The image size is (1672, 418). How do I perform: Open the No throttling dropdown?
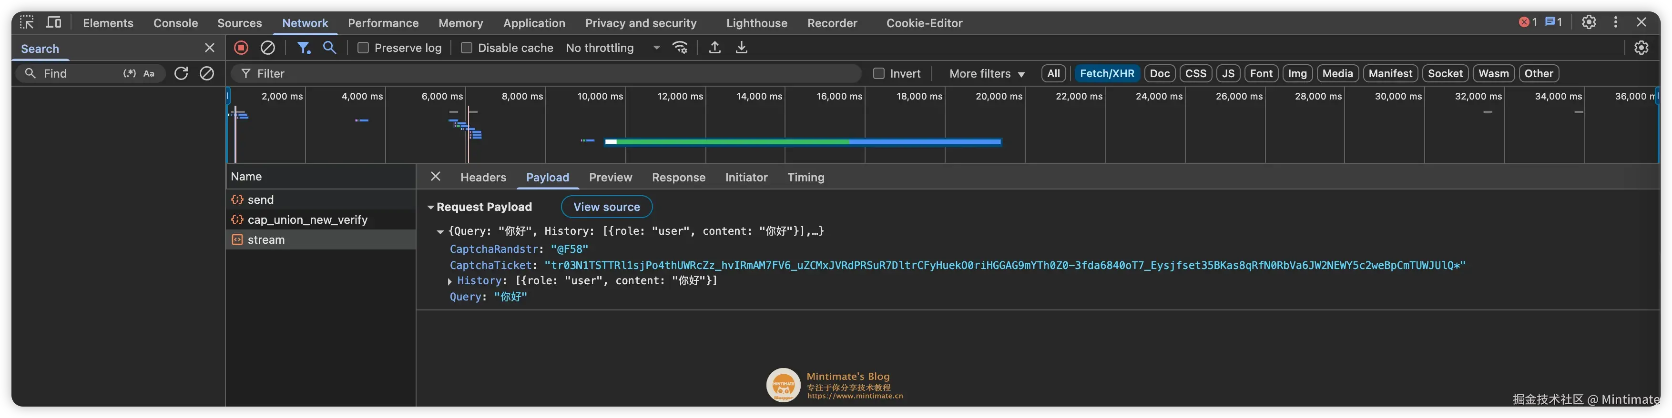613,48
